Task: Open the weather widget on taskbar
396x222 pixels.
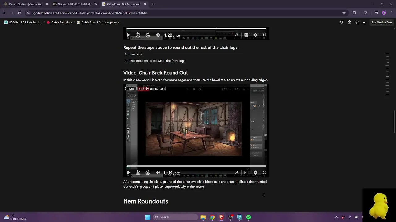Action: pyautogui.click(x=15, y=217)
